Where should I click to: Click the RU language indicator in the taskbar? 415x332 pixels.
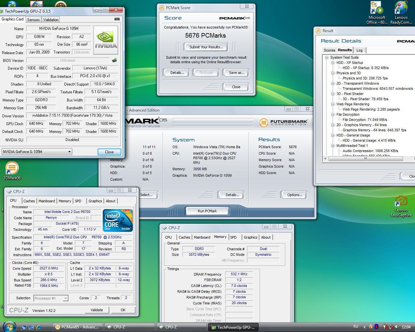[x=356, y=327]
